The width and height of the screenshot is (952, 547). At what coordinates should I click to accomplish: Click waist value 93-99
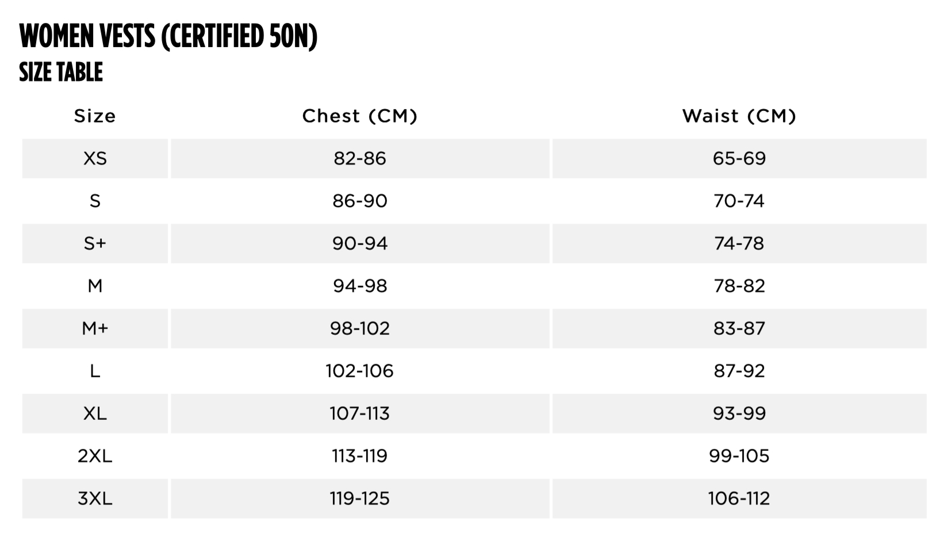tap(739, 414)
